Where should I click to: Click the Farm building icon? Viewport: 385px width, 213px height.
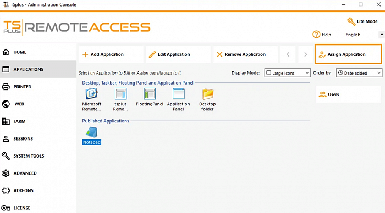pyautogui.click(x=6, y=121)
